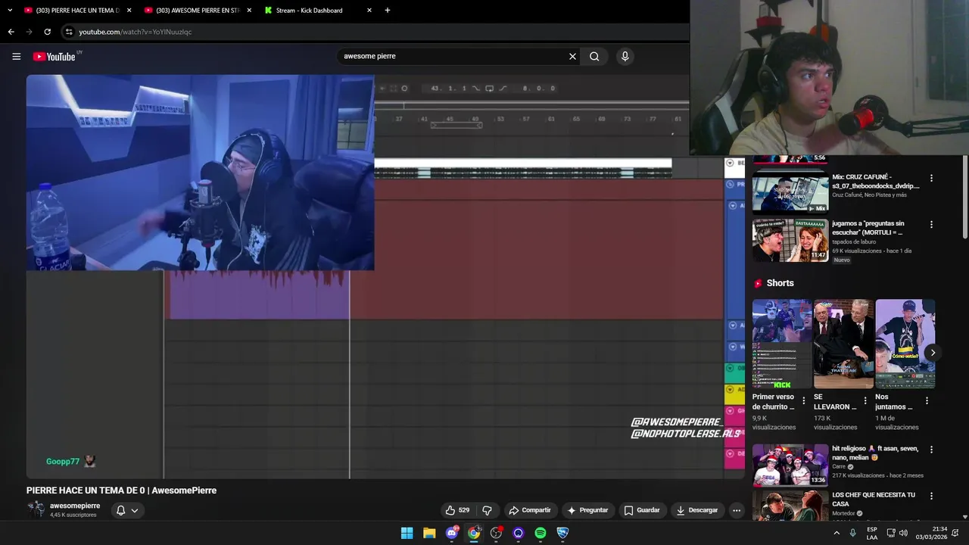The height and width of the screenshot is (545, 969).
Task: Open 'jugamos a preguntas sin escuchar' title
Action: [868, 228]
